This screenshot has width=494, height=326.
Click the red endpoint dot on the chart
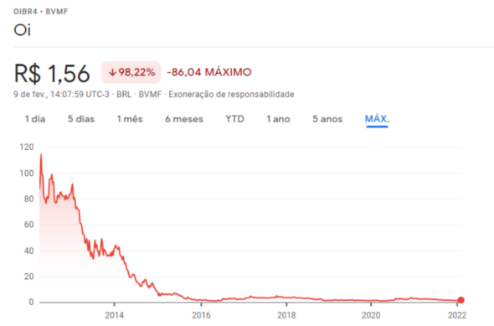coord(461,300)
